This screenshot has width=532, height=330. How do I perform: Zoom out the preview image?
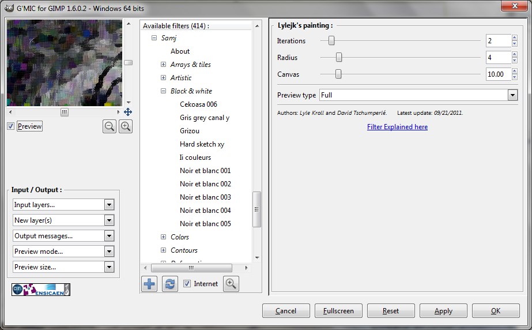coord(110,127)
